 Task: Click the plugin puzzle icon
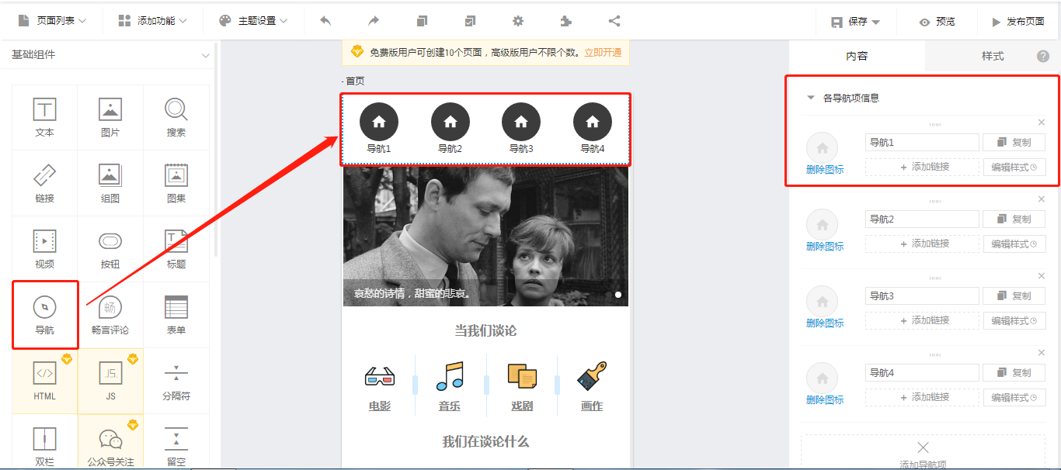click(x=566, y=21)
